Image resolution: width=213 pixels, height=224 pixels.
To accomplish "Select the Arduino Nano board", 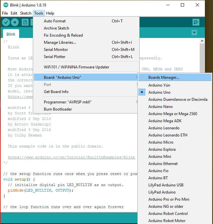I will 175,107.
